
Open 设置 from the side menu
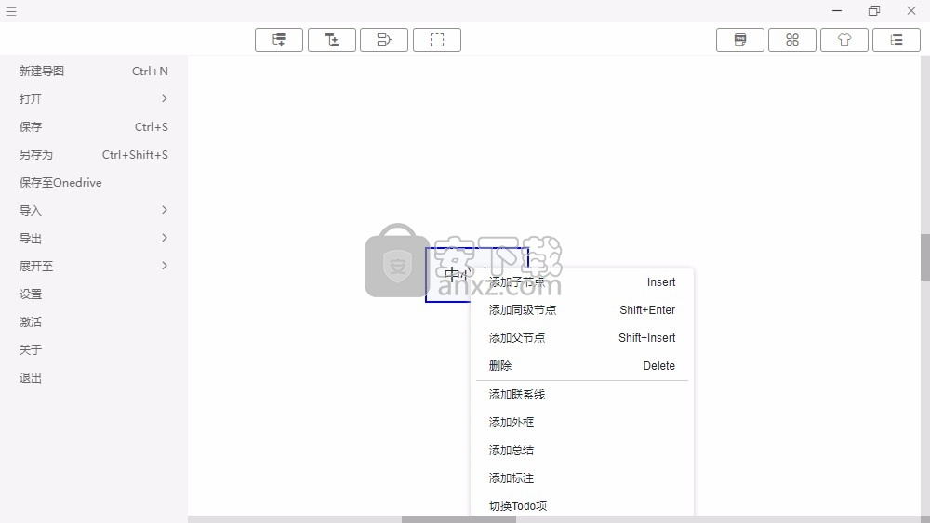click(31, 294)
